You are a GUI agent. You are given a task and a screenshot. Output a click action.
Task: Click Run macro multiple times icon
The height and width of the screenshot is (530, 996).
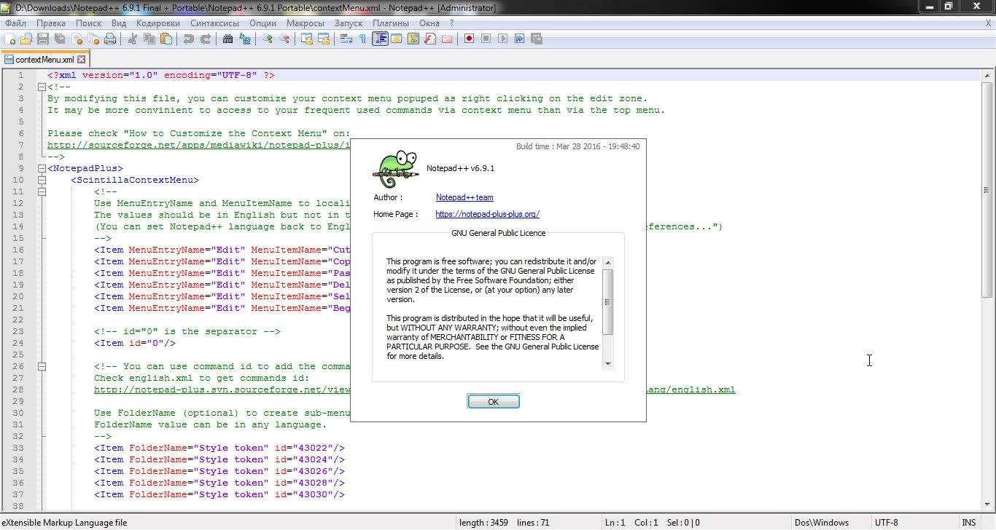tap(519, 39)
